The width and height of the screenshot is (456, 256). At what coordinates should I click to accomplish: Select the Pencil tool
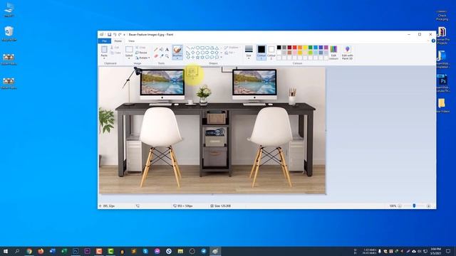click(156, 49)
